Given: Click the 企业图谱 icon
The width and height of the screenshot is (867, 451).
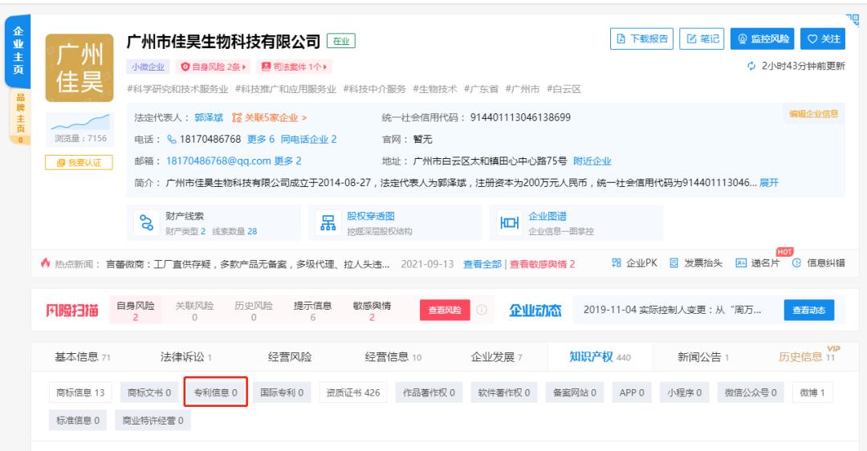Looking at the screenshot, I should tap(509, 223).
